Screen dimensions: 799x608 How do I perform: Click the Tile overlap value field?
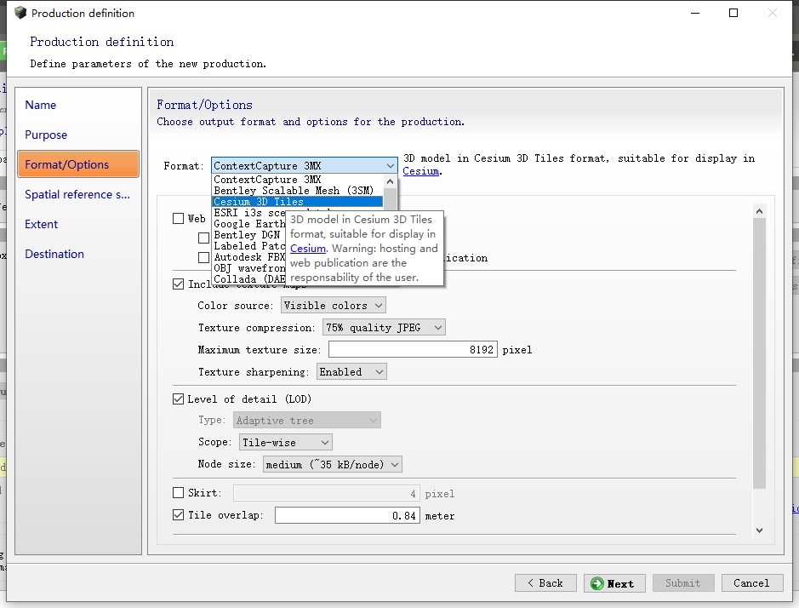tap(347, 515)
